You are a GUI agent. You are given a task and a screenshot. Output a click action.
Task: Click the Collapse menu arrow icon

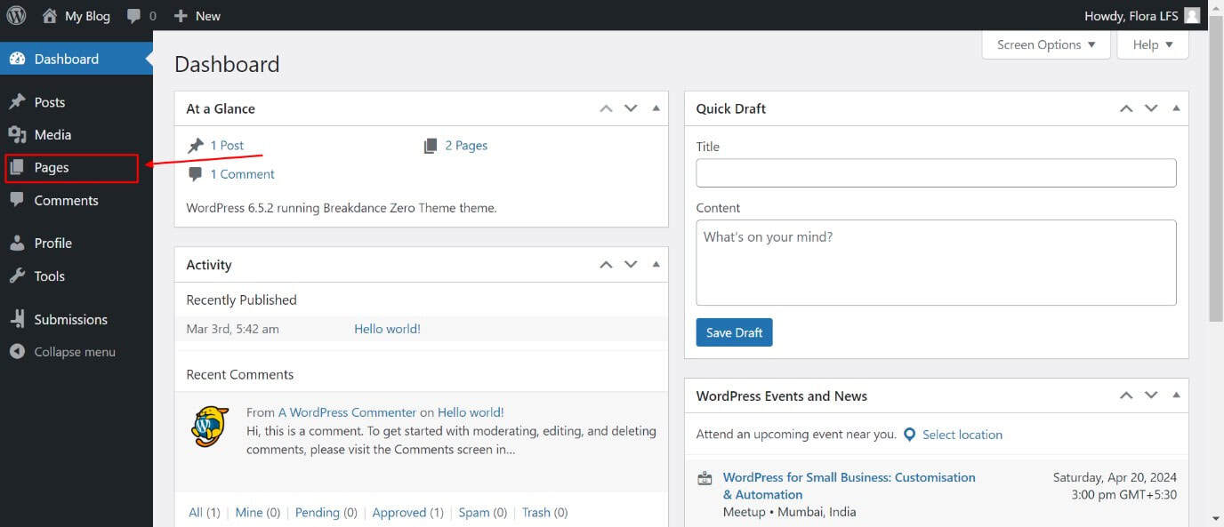click(x=17, y=352)
